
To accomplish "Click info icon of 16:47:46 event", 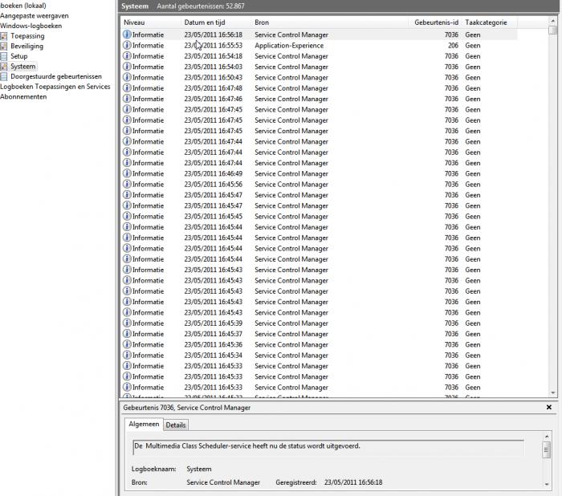I will (127, 99).
